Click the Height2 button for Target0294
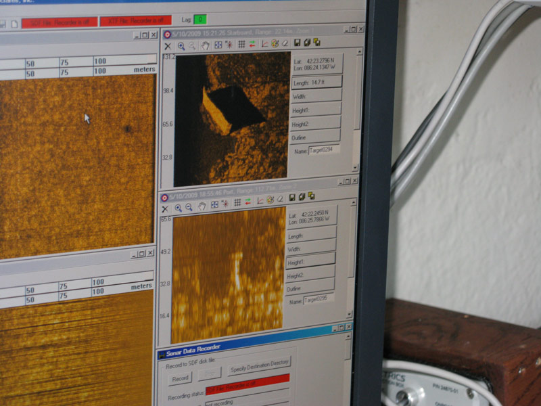Viewport: 541px width, 406px height. pyautogui.click(x=316, y=123)
